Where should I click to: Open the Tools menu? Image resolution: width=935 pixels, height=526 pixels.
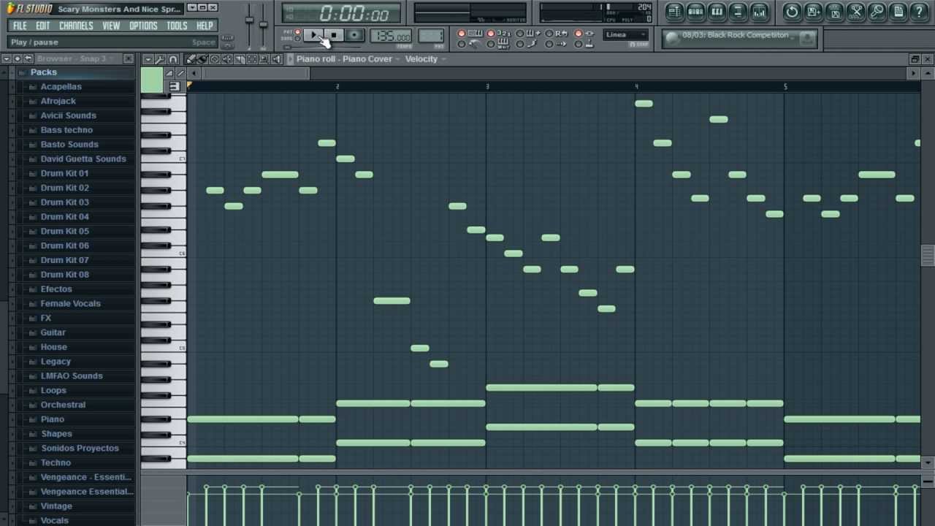tap(177, 26)
